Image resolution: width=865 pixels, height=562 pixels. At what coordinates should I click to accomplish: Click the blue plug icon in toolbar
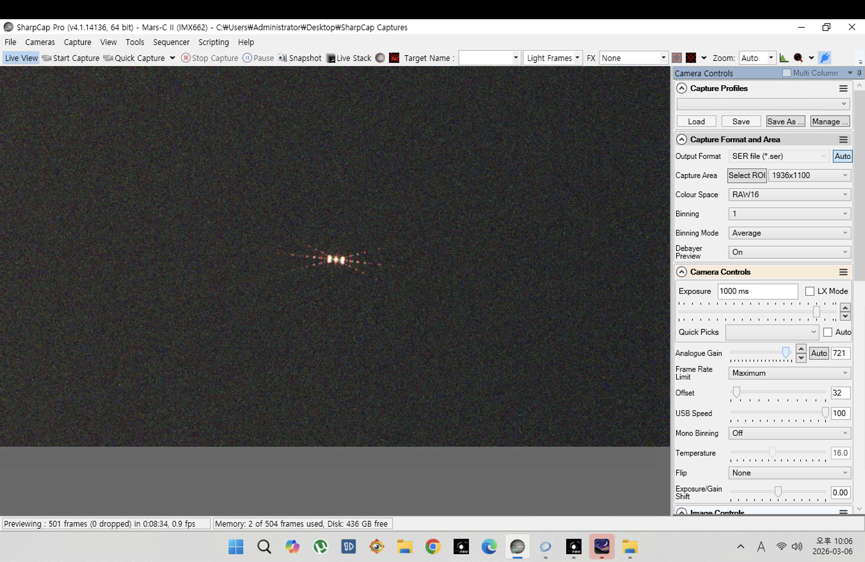pyautogui.click(x=825, y=58)
